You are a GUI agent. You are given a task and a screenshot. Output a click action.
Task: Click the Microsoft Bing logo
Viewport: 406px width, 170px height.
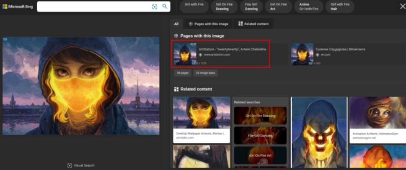[x=18, y=7]
